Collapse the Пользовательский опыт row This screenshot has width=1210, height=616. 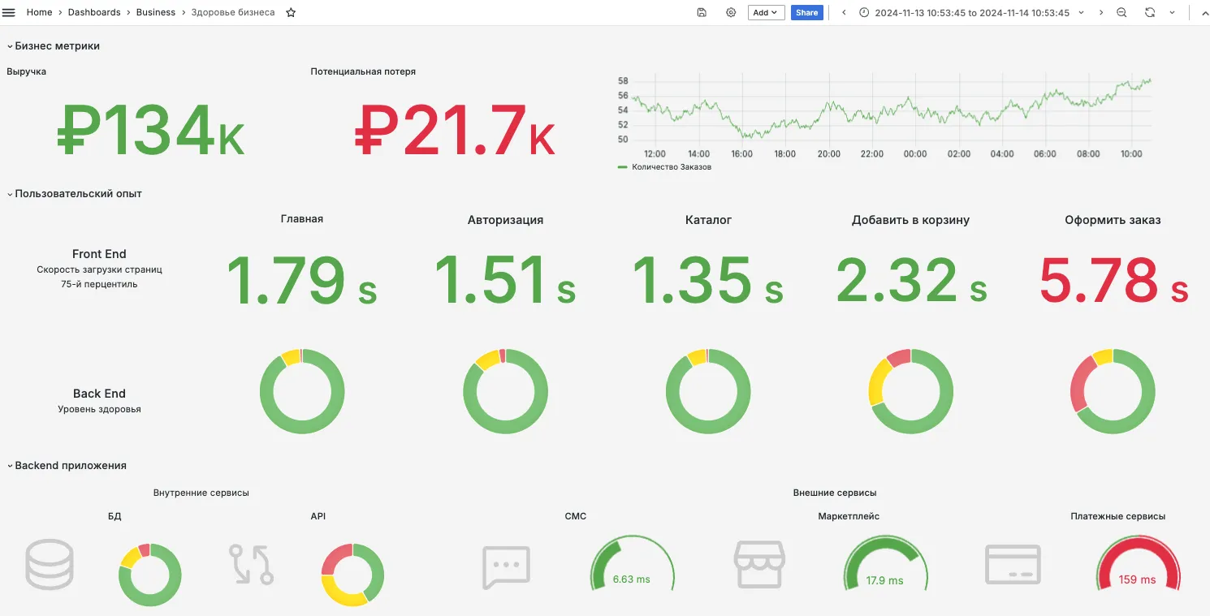[75, 193]
